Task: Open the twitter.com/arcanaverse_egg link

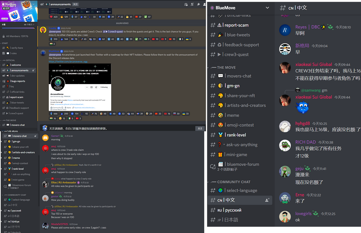Action: point(68,62)
